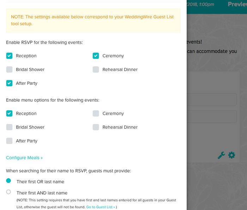Select 'Their first OR last name' option
This screenshot has width=247, height=210.
pyautogui.click(x=9, y=181)
